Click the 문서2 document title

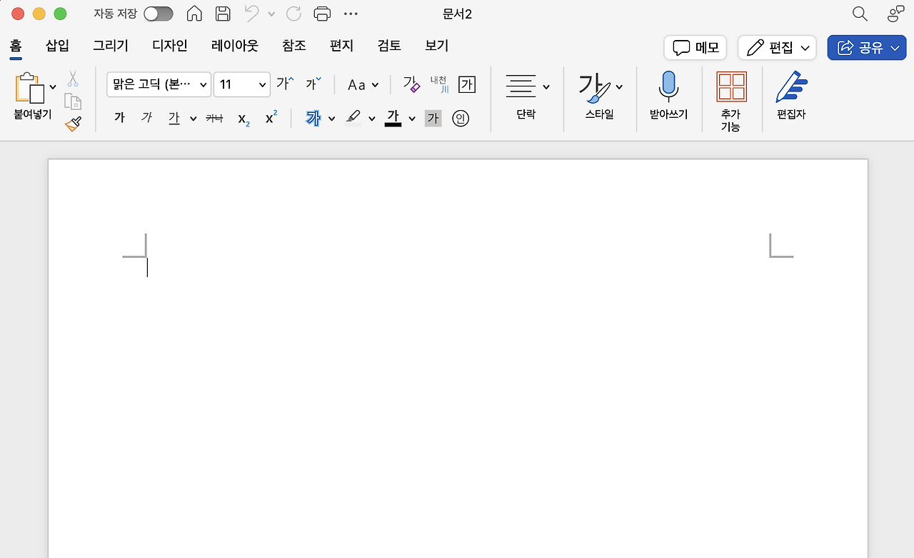(458, 14)
